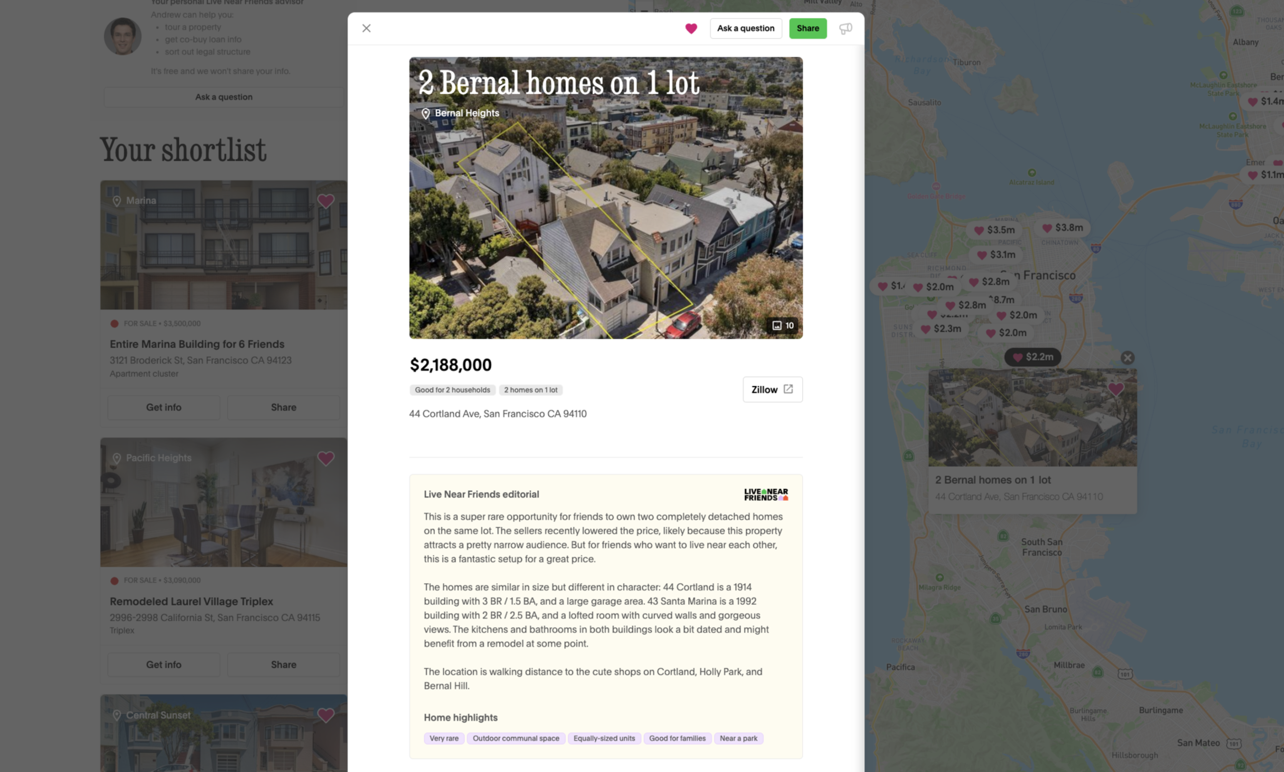Toggle heart on Pacific Heights listing card
This screenshot has height=772, width=1284.
coord(326,458)
